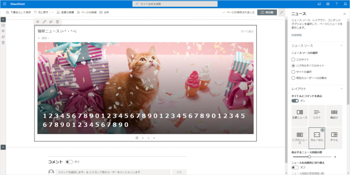Open the SharePoint app launcher grid

pos(4,4)
